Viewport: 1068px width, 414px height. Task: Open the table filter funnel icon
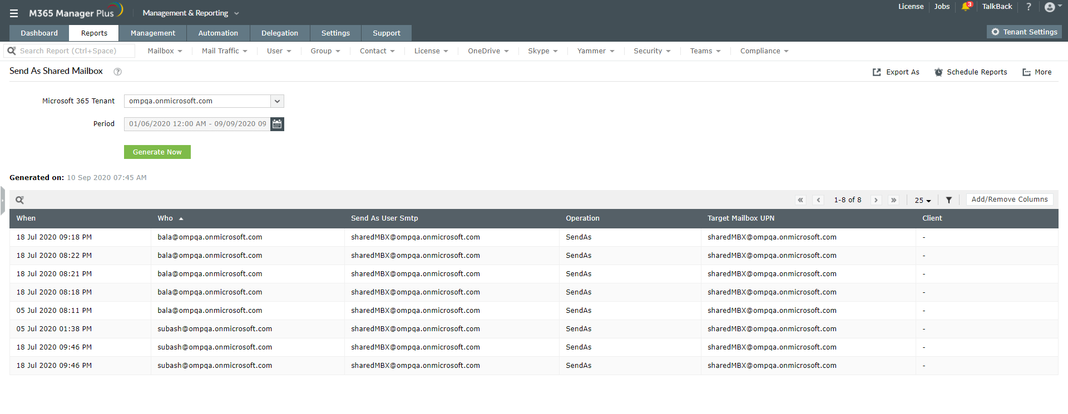coord(949,200)
